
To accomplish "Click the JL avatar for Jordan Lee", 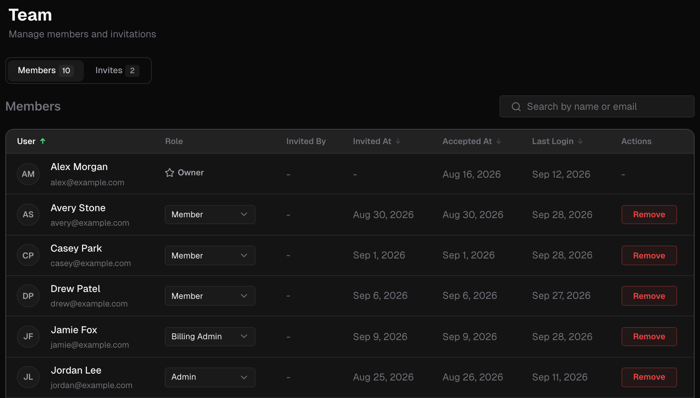I will click(28, 377).
